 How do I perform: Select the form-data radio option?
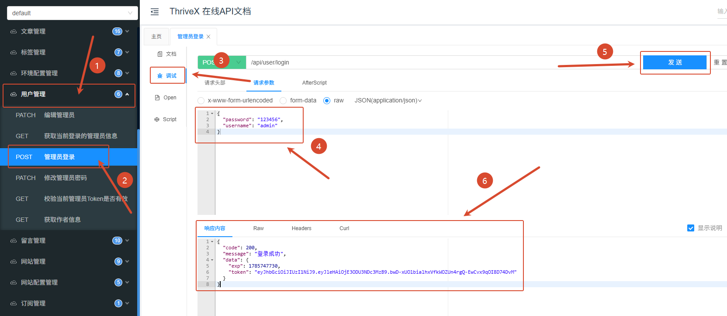283,101
